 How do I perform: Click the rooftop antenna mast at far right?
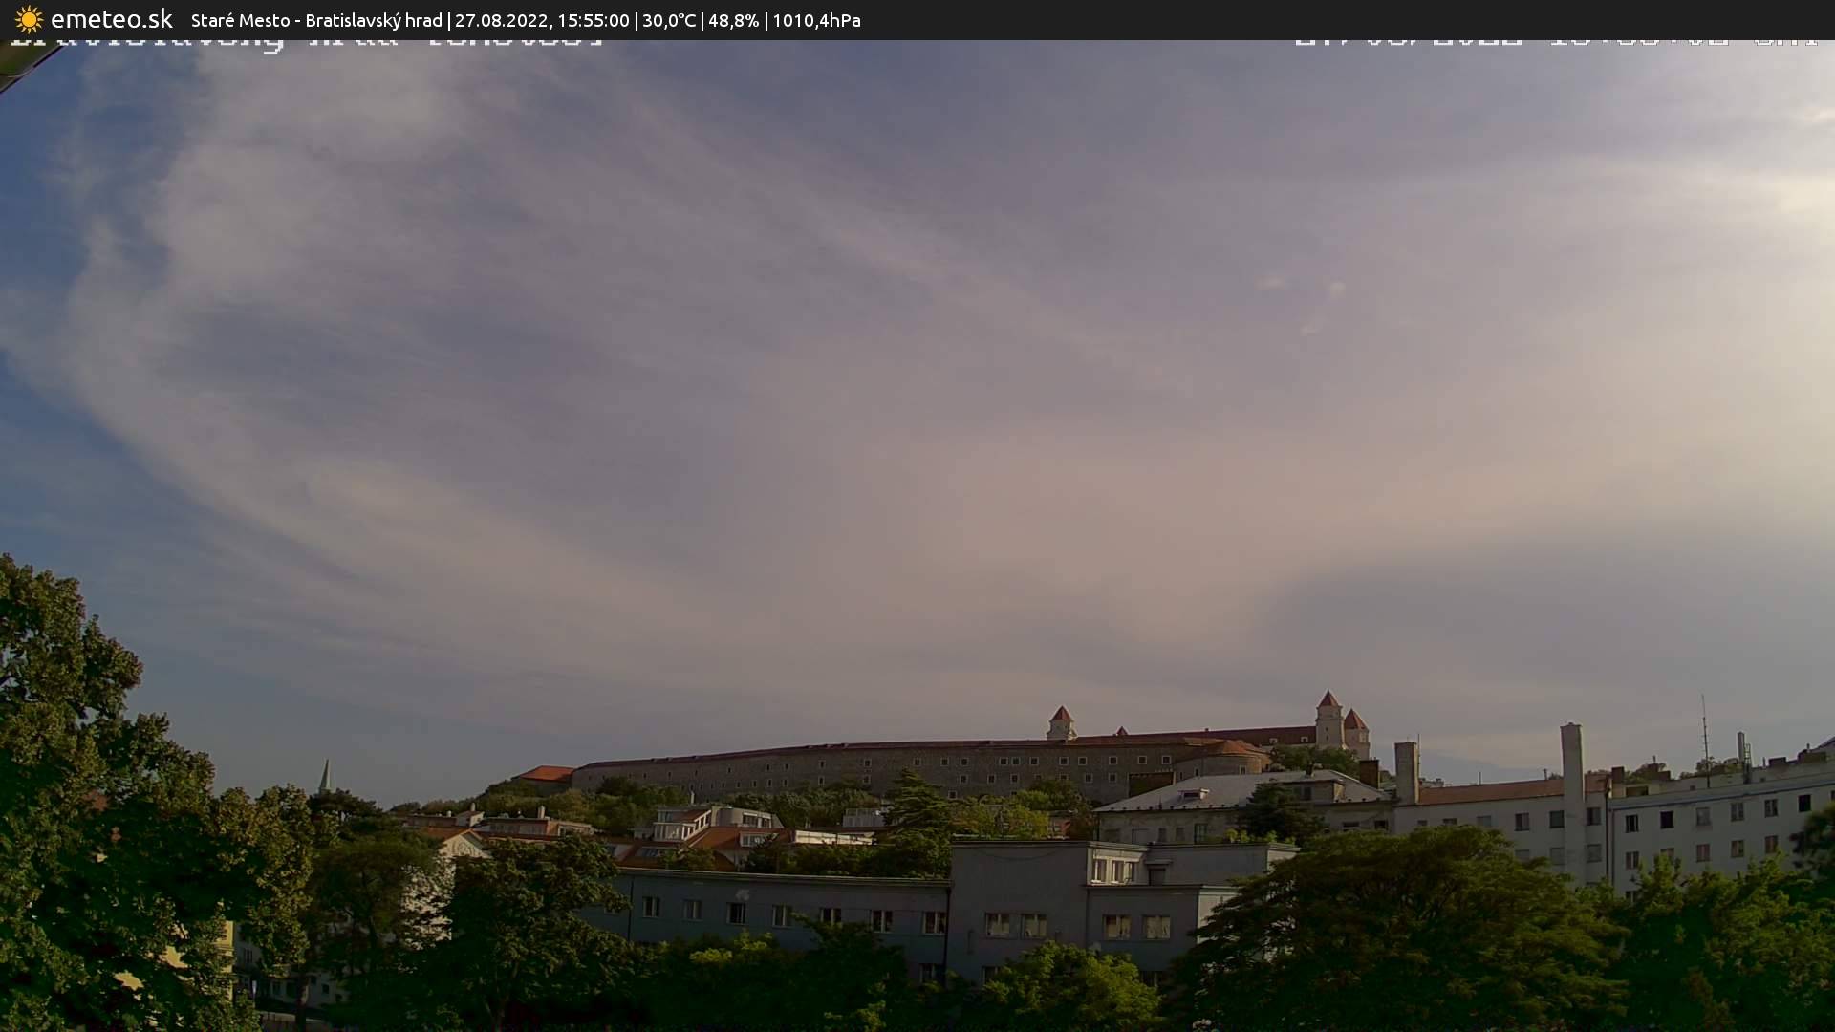[x=1704, y=736]
